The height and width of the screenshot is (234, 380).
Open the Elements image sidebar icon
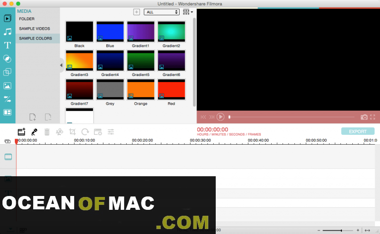7,86
